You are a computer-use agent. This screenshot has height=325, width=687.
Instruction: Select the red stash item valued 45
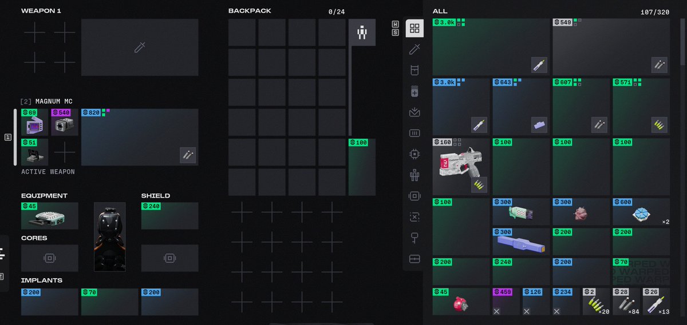(x=461, y=302)
